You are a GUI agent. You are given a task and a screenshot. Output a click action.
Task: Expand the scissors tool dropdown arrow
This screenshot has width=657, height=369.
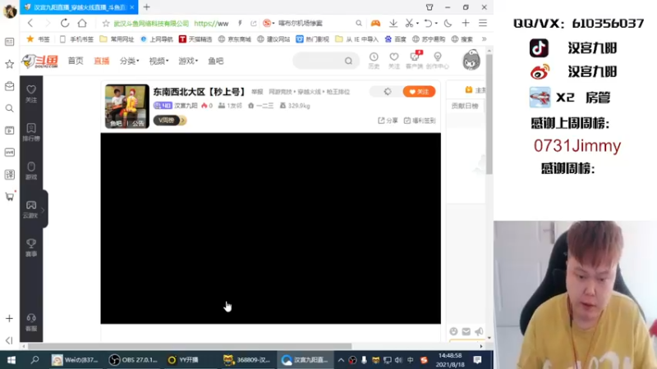click(417, 24)
